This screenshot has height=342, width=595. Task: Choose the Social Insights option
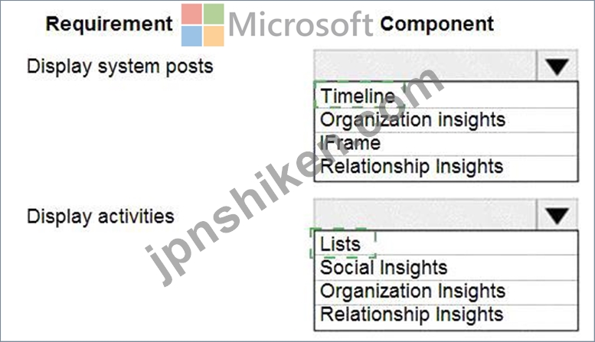tap(446, 268)
